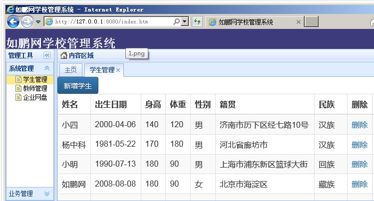Click 删除 link for student 杨中科
The height and width of the screenshot is (201, 374).
point(359,145)
